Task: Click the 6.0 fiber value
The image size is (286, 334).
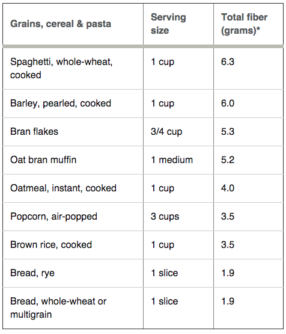Action: pos(228,104)
